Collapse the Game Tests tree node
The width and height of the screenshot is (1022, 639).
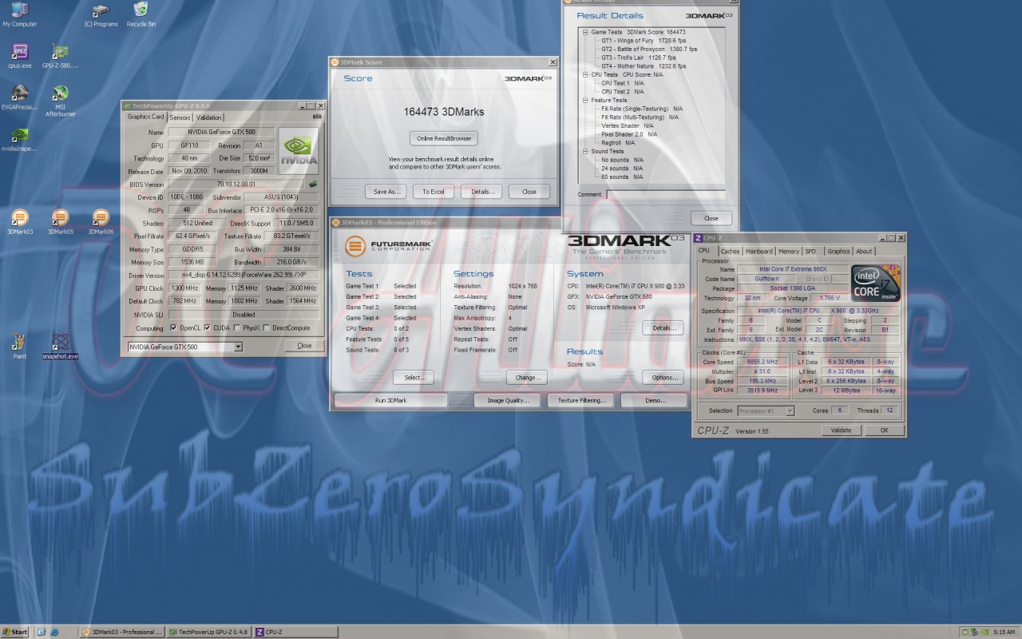click(584, 32)
